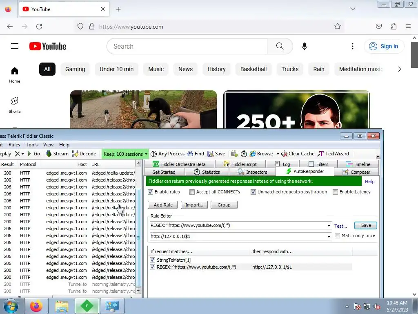This screenshot has width=418, height=314.
Task: Save sessions via Fiddler toolbar Save
Action: (216, 154)
